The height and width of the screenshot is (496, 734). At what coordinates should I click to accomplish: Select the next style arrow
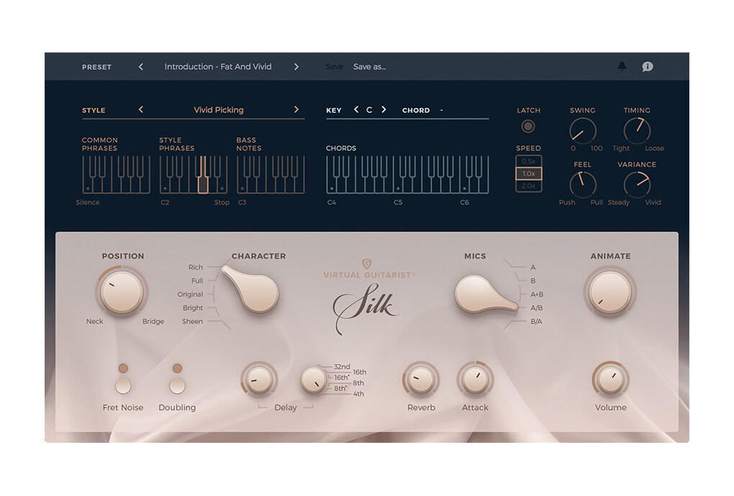pos(296,109)
